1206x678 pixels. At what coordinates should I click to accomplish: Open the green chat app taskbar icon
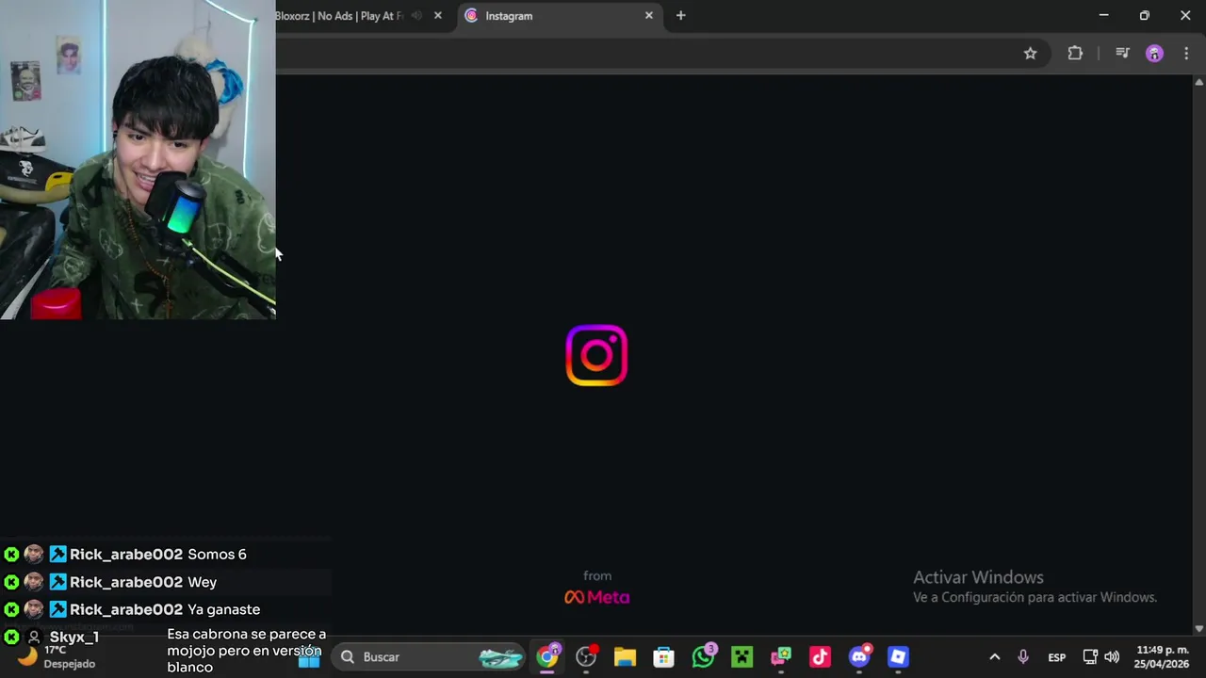tap(781, 656)
